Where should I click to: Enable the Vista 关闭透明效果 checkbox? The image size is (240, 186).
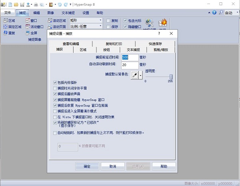coord(55,117)
